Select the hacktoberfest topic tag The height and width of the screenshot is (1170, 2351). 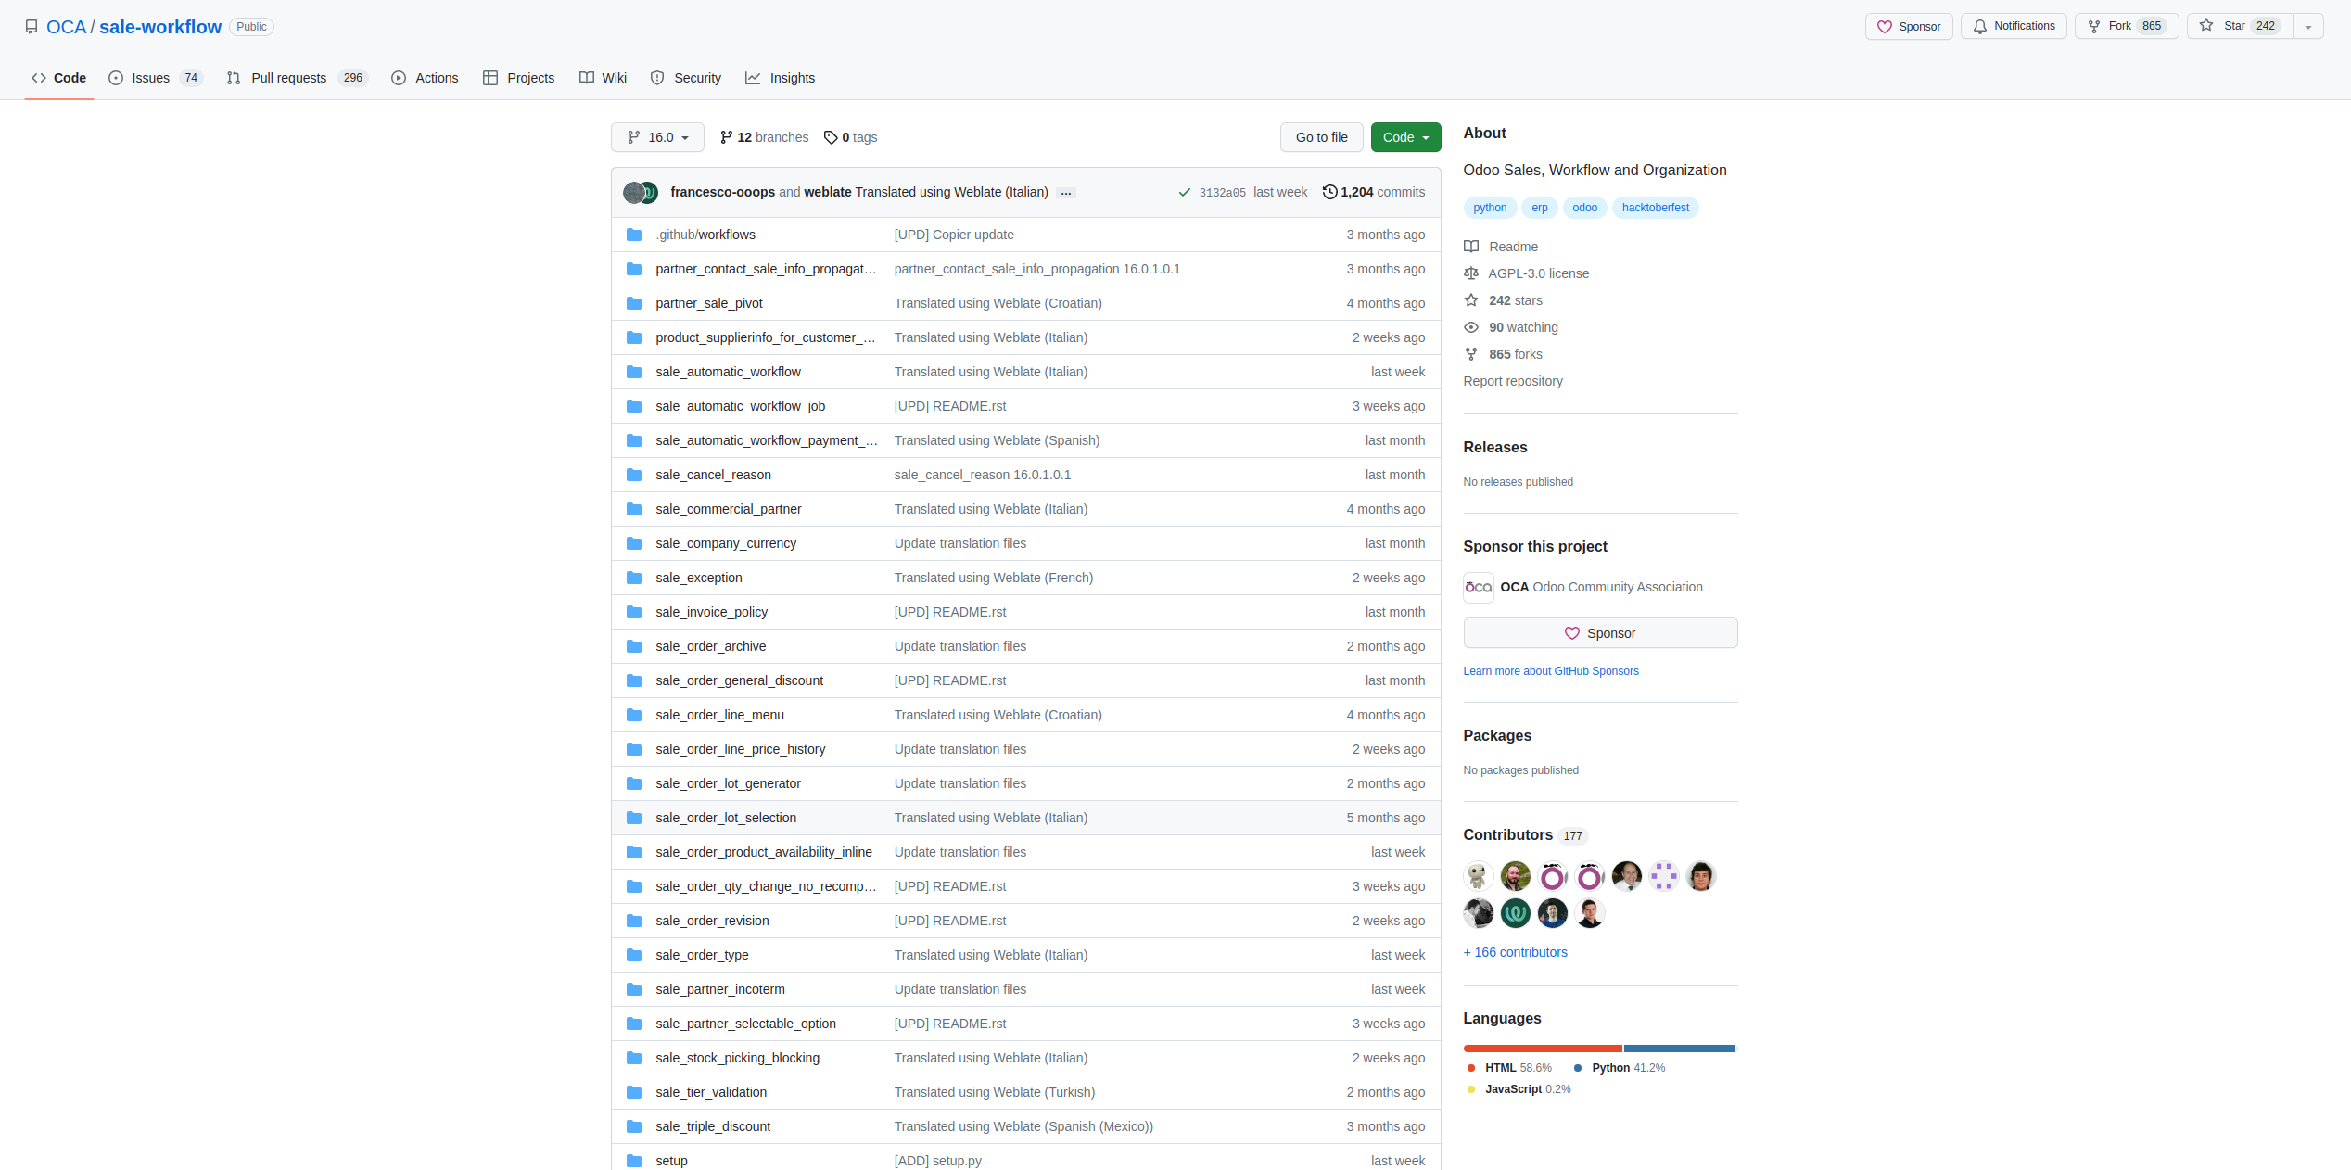point(1656,208)
